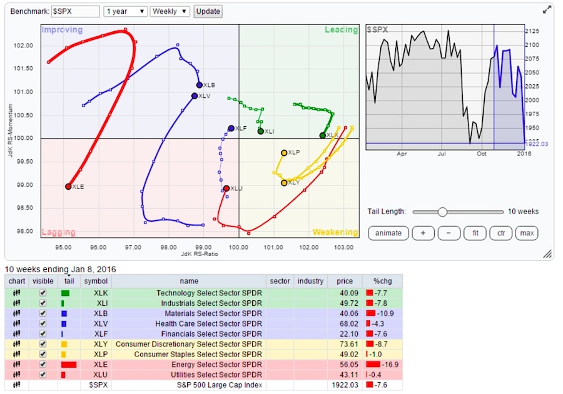
Task: Open chart icon in the XLF row
Action: pos(16,334)
